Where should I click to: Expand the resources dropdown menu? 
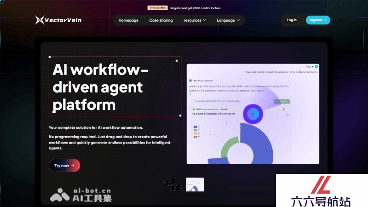[x=195, y=20]
